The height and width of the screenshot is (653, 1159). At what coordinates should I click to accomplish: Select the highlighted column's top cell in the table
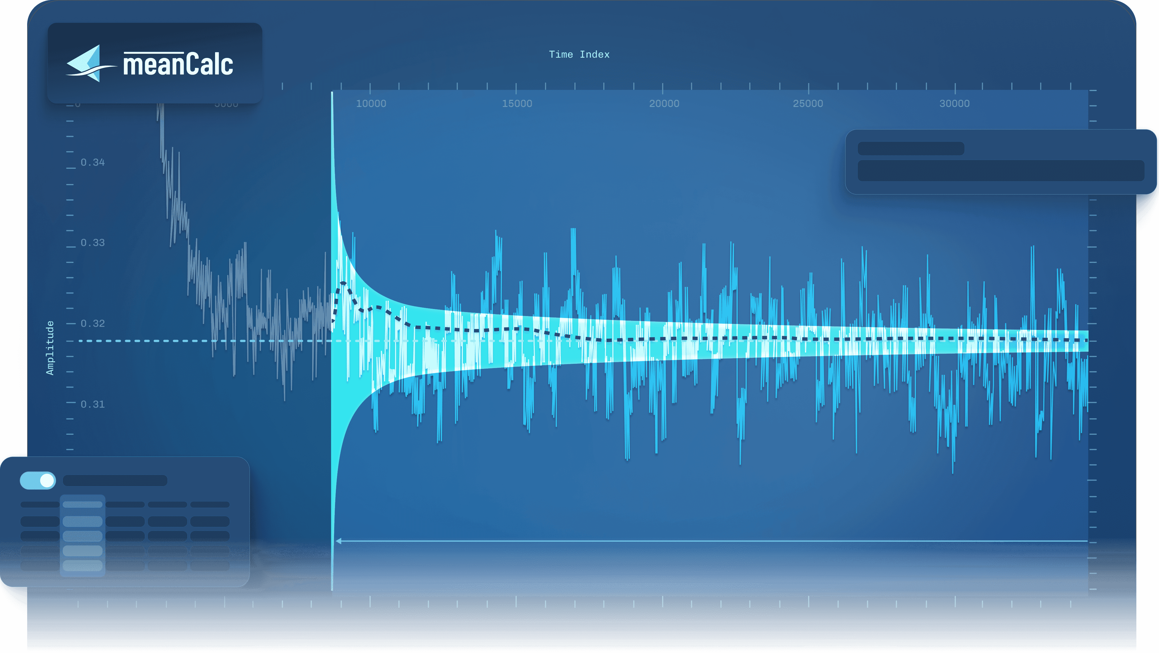point(82,504)
